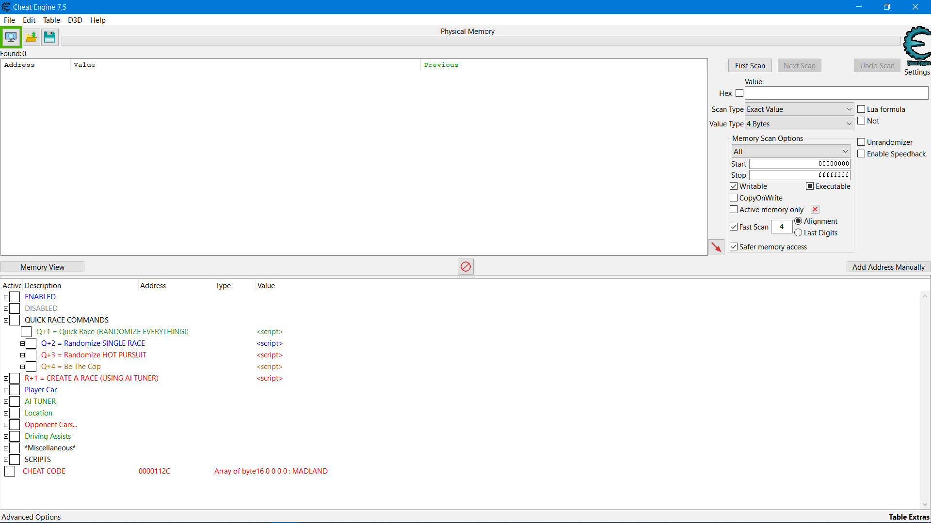Viewport: 931px width, 523px height.
Task: Click the save table floppy icon
Action: pos(49,37)
